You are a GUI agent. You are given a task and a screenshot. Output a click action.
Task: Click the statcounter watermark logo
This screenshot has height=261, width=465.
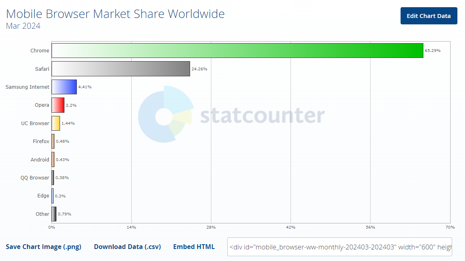tap(231, 116)
